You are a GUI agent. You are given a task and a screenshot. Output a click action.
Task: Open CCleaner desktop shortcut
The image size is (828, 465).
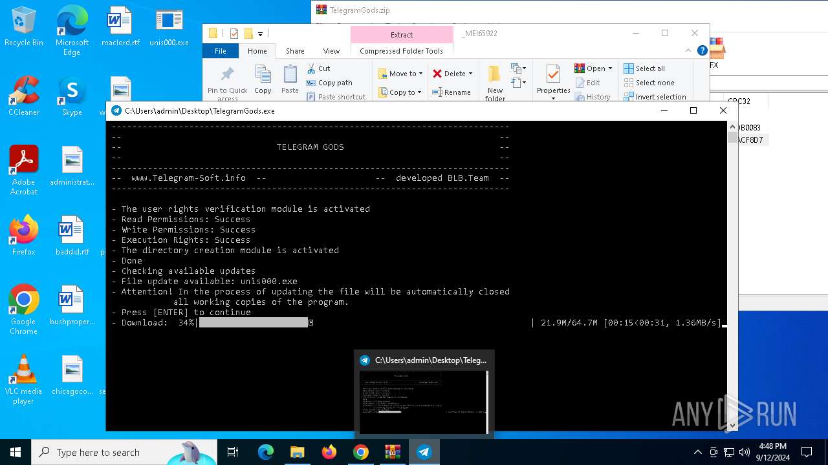tap(24, 96)
